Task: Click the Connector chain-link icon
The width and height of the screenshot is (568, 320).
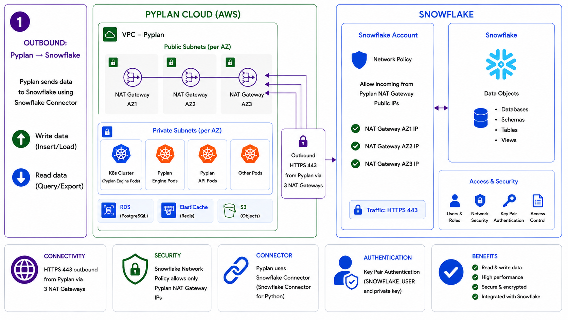Action: [236, 270]
